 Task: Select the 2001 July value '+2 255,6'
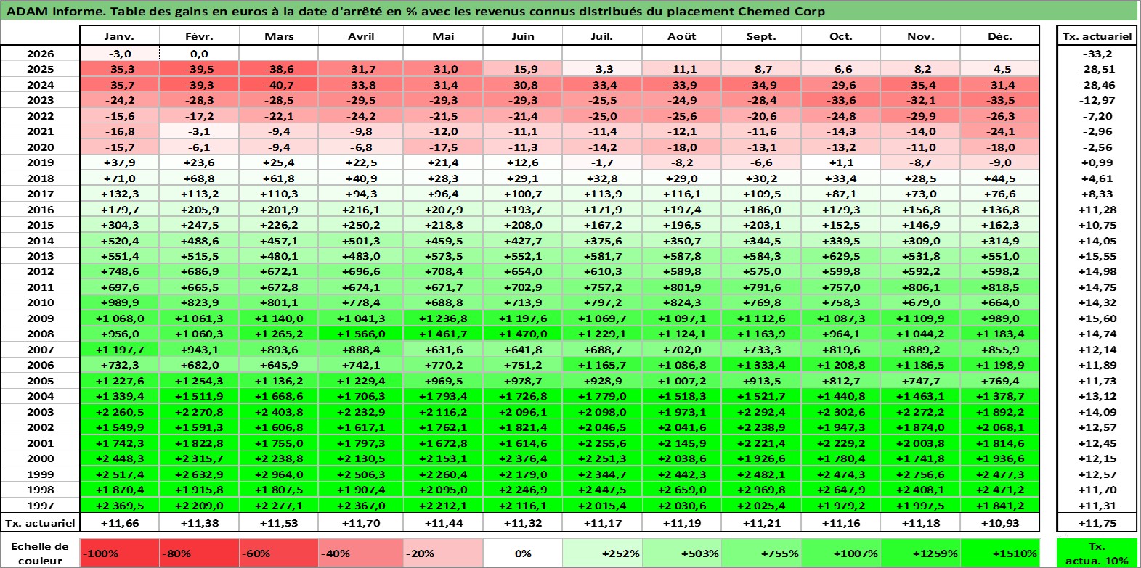pos(602,443)
